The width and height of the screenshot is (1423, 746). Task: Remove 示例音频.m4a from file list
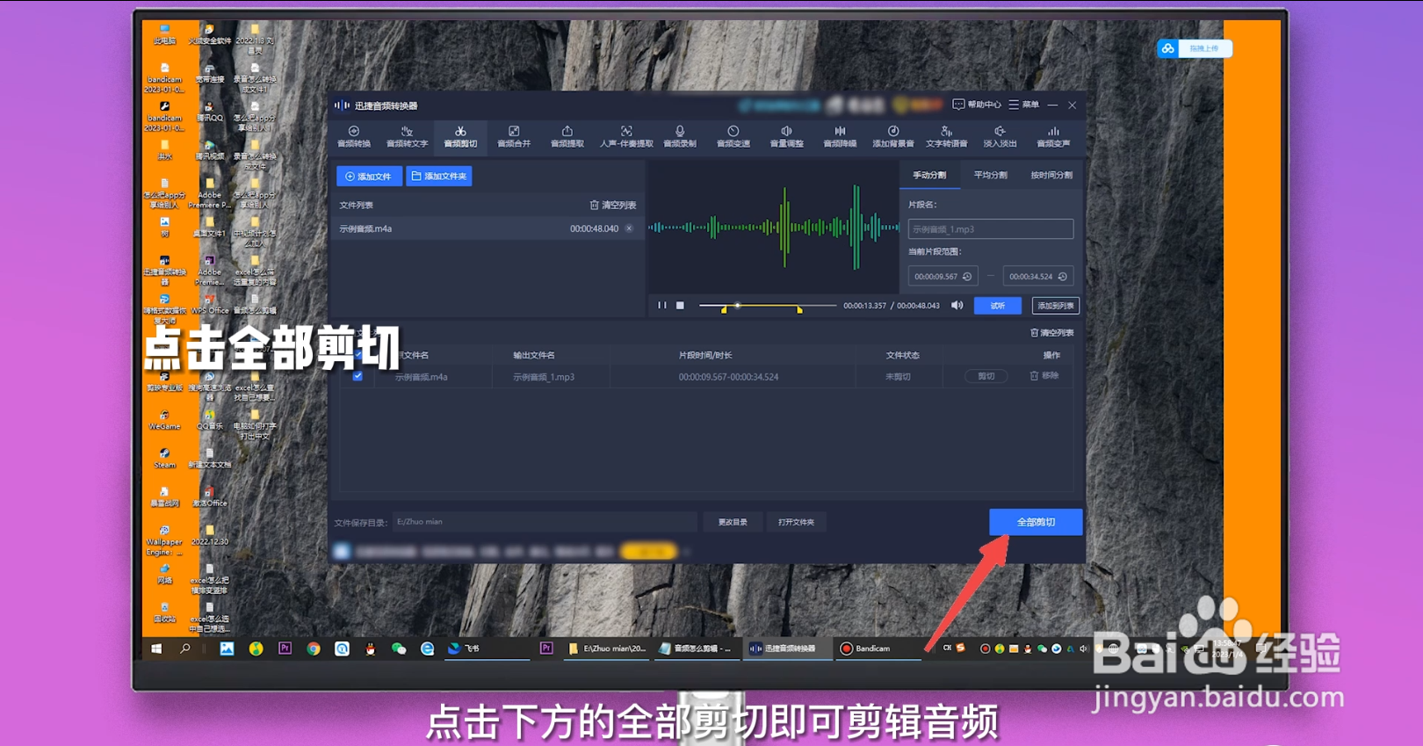629,228
